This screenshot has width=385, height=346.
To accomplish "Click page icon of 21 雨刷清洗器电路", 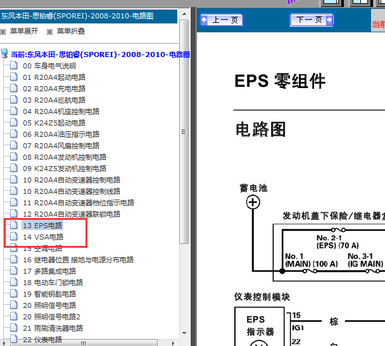I will click(x=14, y=328).
